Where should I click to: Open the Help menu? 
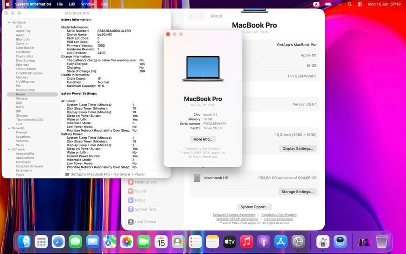105,4
